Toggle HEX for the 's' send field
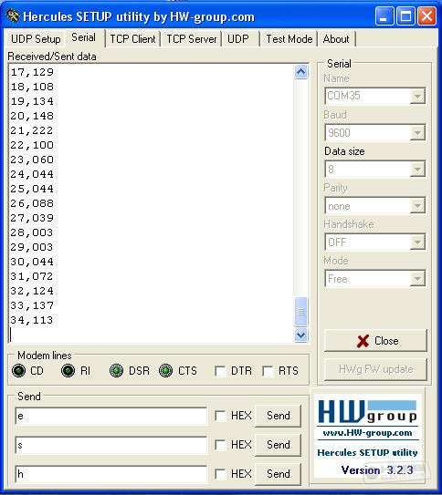This screenshot has width=442, height=495. tap(220, 445)
